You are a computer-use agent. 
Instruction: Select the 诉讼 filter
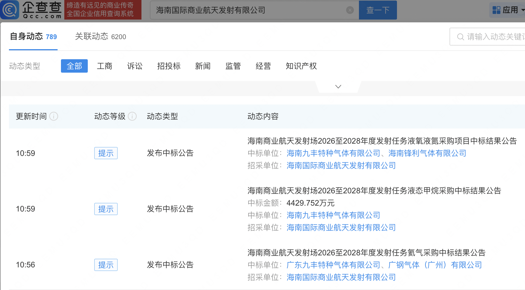pyautogui.click(x=135, y=66)
